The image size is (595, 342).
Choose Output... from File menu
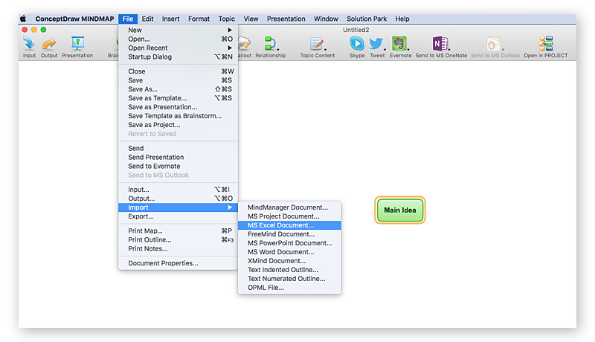coord(178,199)
